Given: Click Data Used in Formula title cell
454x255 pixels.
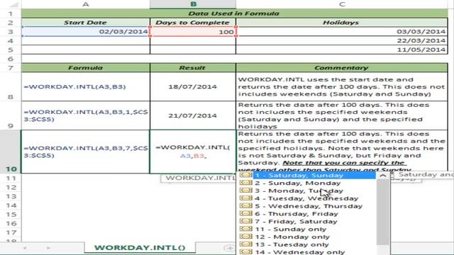Looking at the screenshot, I should coord(235,13).
